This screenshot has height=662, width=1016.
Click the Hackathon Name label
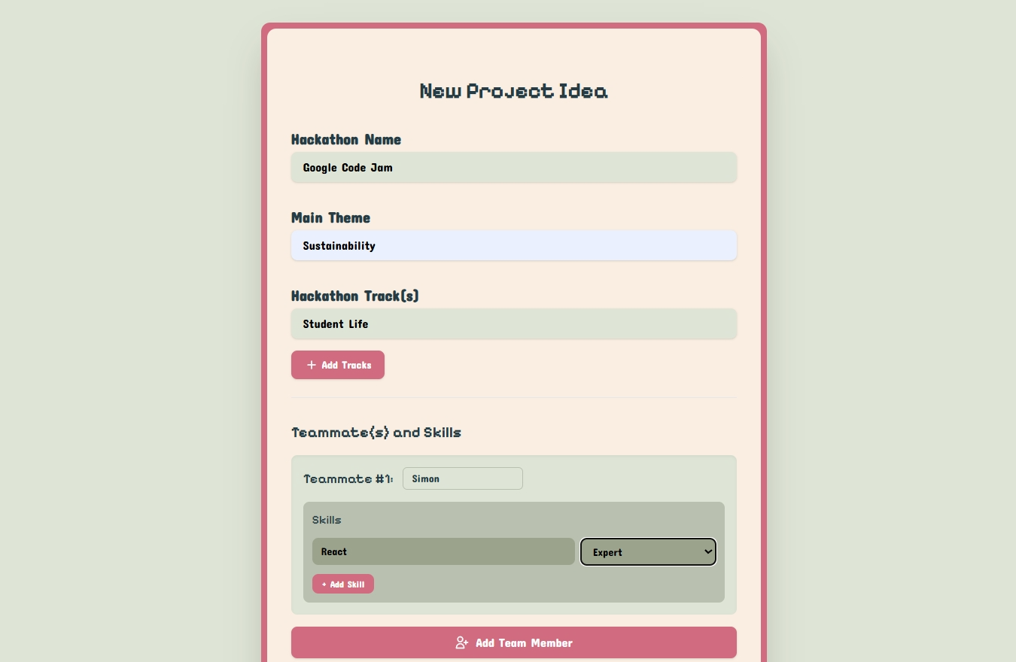(346, 140)
